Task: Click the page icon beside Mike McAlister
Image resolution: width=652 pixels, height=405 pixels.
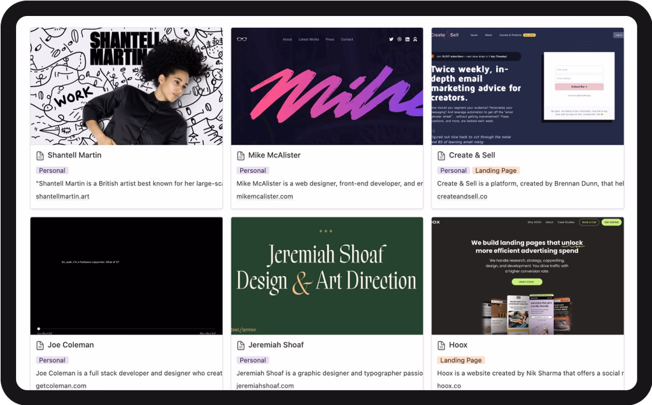Action: tap(241, 156)
